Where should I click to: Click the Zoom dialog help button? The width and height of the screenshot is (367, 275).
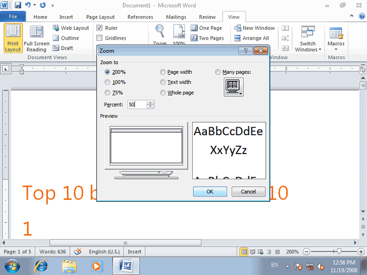click(x=245, y=51)
